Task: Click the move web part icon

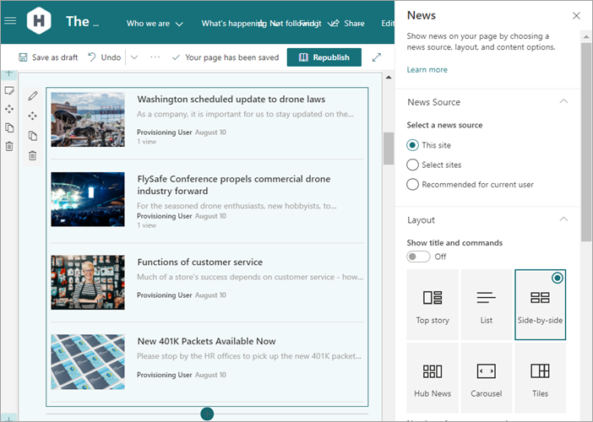Action: [33, 116]
